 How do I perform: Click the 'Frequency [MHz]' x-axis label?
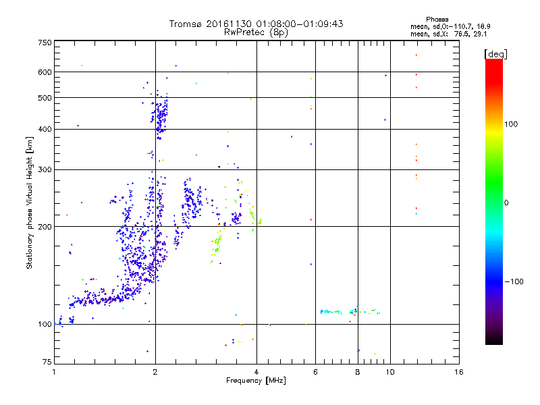coord(256,381)
